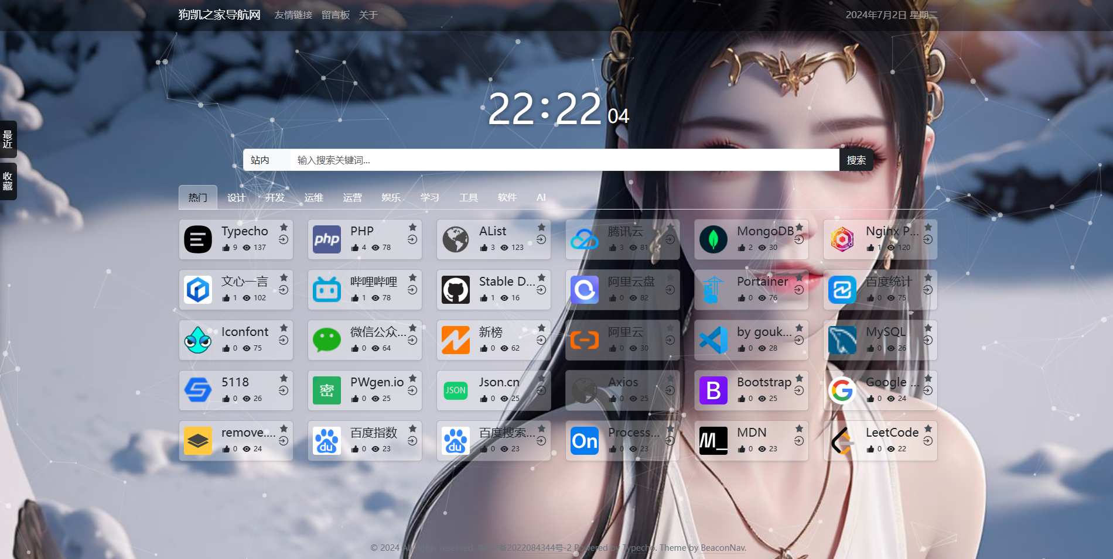Screen dimensions: 1113x559
Task: Open the PHP logo icon
Action: coord(327,239)
